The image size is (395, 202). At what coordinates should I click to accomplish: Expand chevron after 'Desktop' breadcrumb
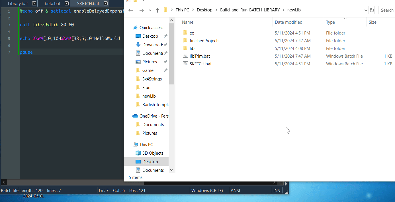point(216,10)
